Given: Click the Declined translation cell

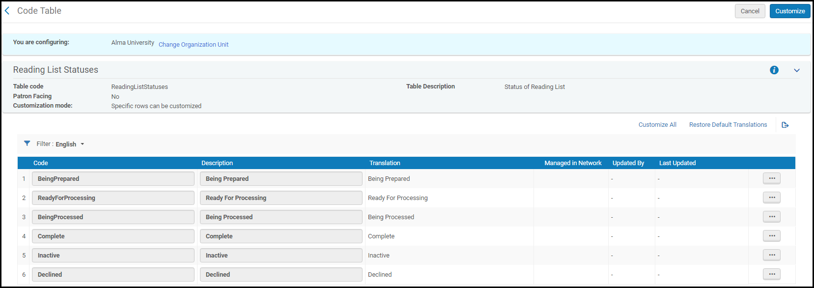Looking at the screenshot, I should (x=380, y=275).
